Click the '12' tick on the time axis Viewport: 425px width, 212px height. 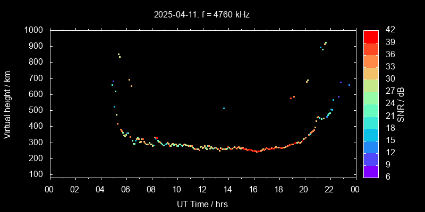(x=202, y=189)
